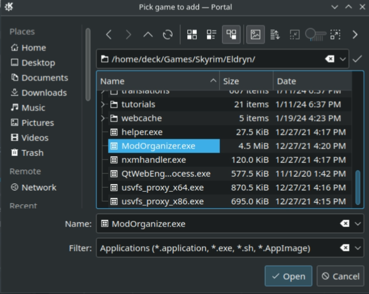Switch to Compact view mode
Screen dimensions: 369x294
pos(211,35)
